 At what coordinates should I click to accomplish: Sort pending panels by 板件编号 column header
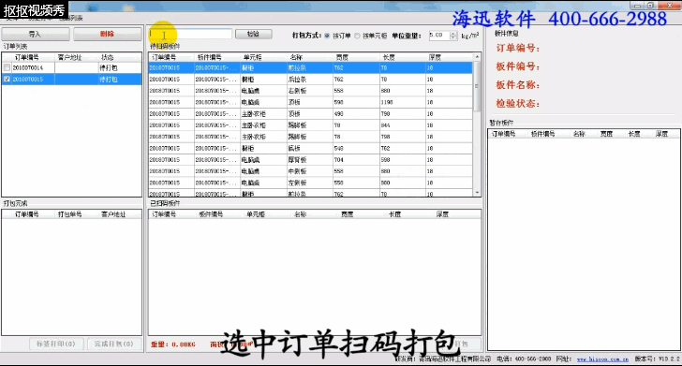click(210, 57)
